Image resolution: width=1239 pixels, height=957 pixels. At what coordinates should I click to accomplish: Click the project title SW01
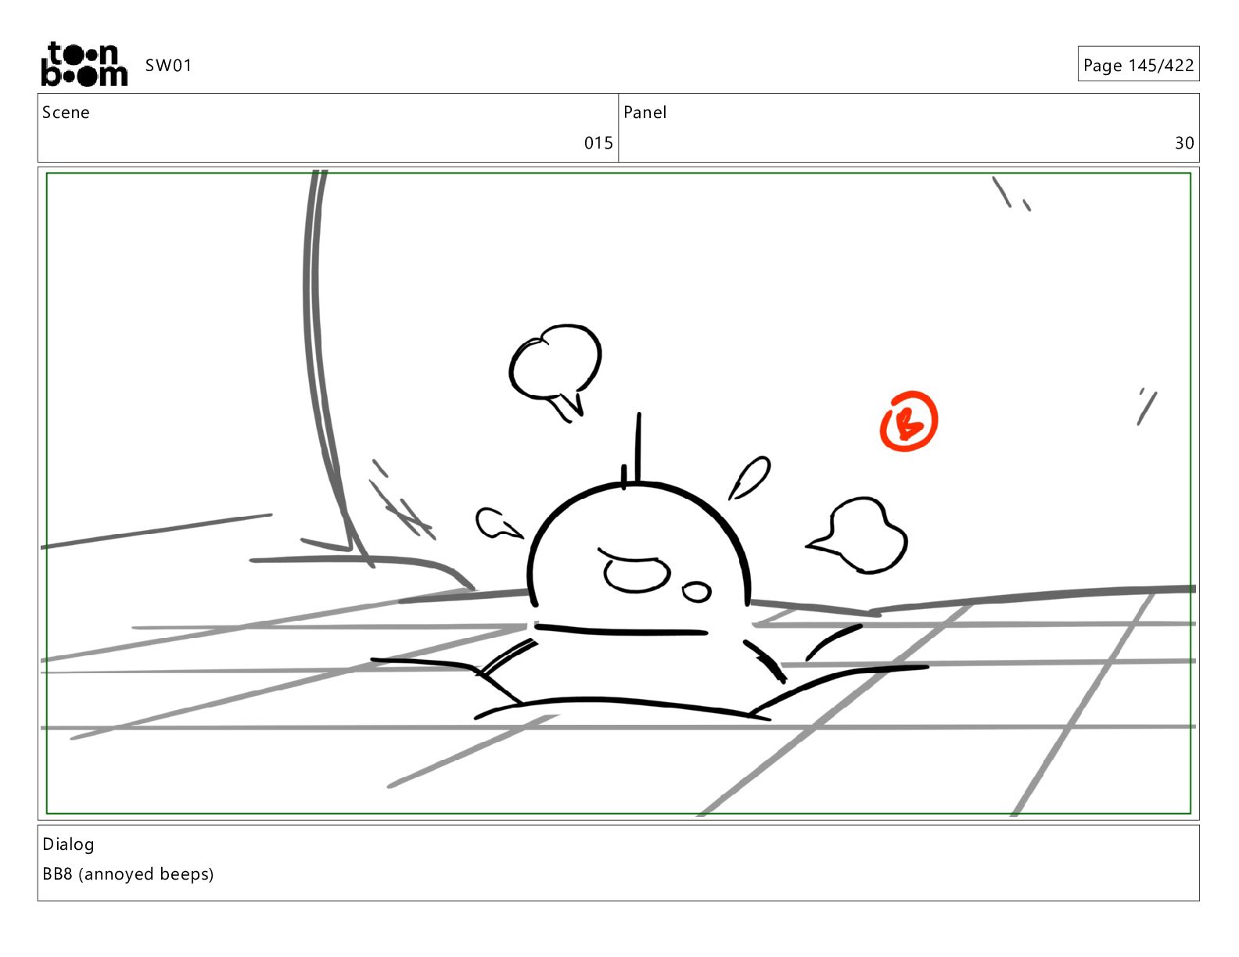(x=168, y=66)
